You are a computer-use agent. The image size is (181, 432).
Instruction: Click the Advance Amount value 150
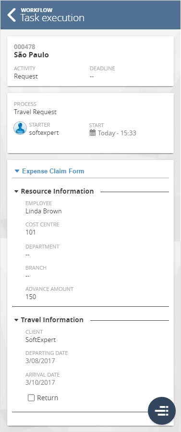click(31, 297)
